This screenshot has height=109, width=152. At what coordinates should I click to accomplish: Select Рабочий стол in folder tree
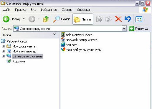17,41
